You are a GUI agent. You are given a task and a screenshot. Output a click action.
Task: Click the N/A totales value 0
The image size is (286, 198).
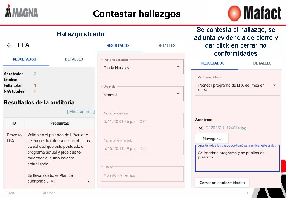35,91
